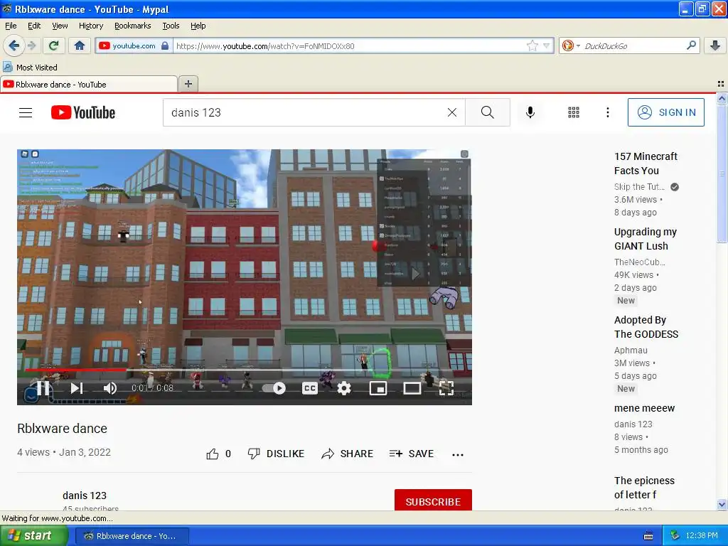Open 157 Minecraft Facts You video
Viewport: 728px width, 546px height.
(646, 164)
